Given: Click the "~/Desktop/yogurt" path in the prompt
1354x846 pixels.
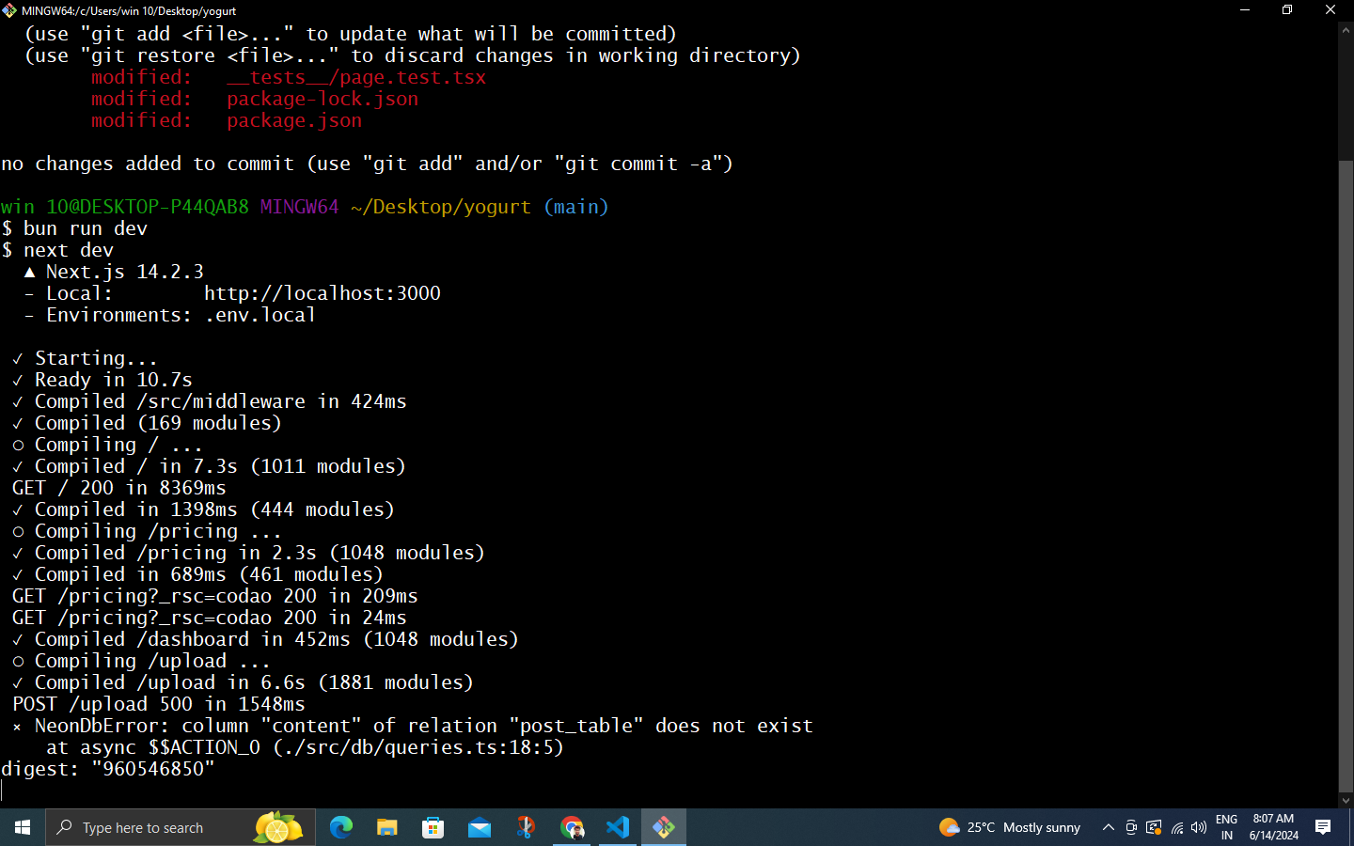Looking at the screenshot, I should pos(441,207).
